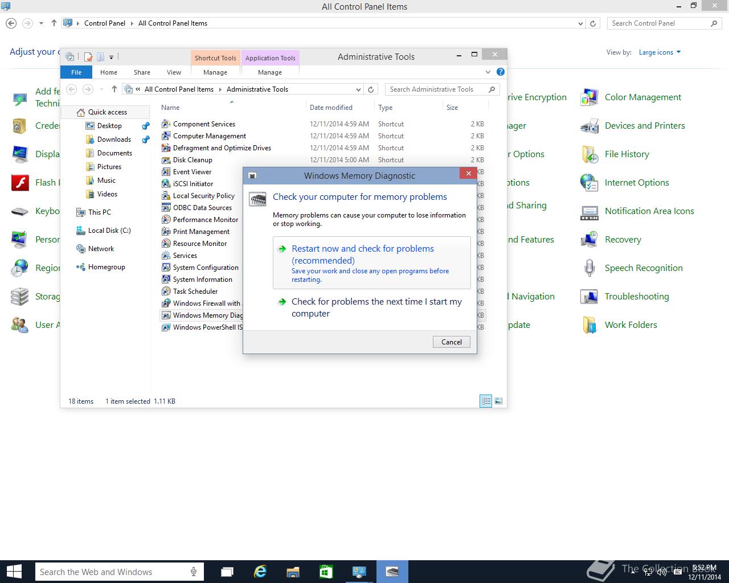Open Notification Area Icons
This screenshot has height=583, width=729.
coord(637,211)
